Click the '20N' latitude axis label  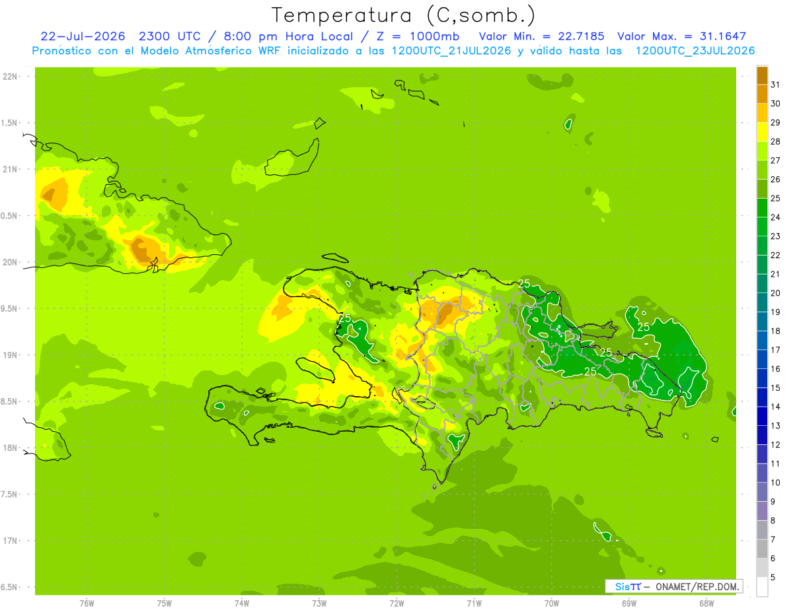pos(11,262)
